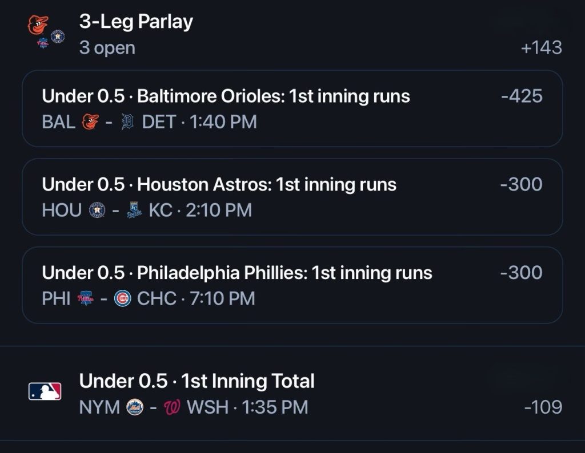
Task: Click the MLB logo icon
Action: (x=45, y=391)
